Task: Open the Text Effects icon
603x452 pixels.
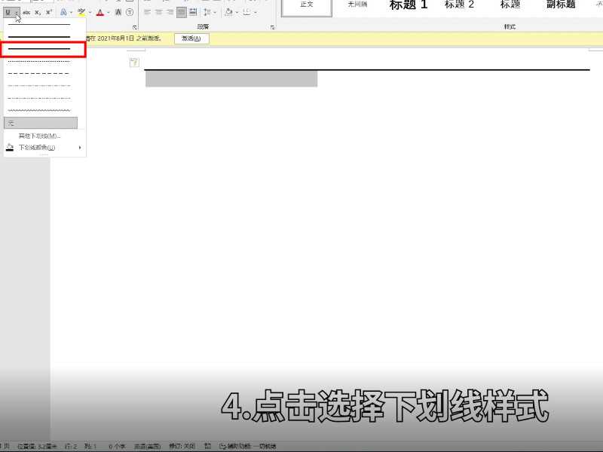Action: point(63,11)
